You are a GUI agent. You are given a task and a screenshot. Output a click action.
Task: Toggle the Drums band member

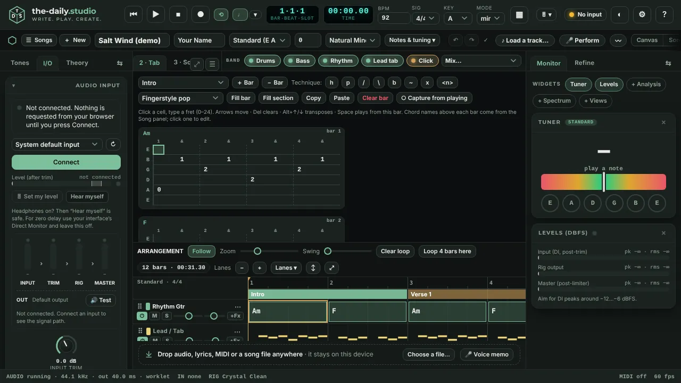[263, 61]
